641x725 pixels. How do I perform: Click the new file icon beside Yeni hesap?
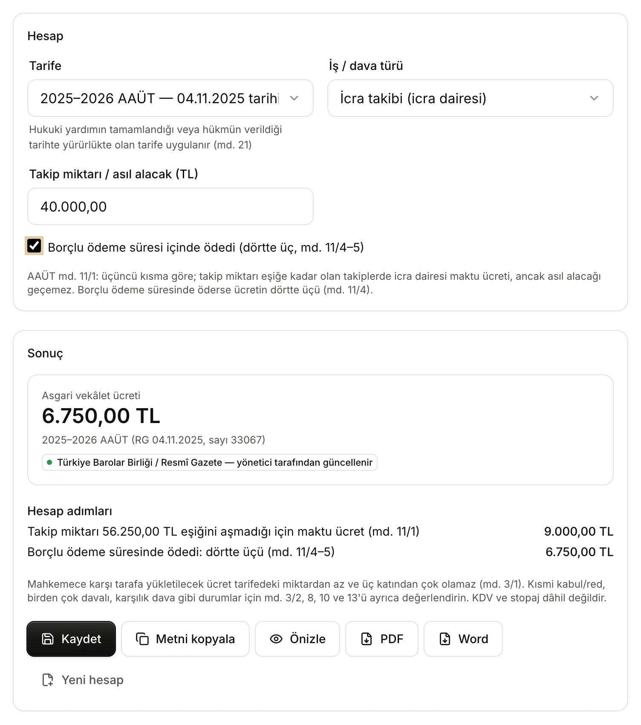tap(48, 680)
